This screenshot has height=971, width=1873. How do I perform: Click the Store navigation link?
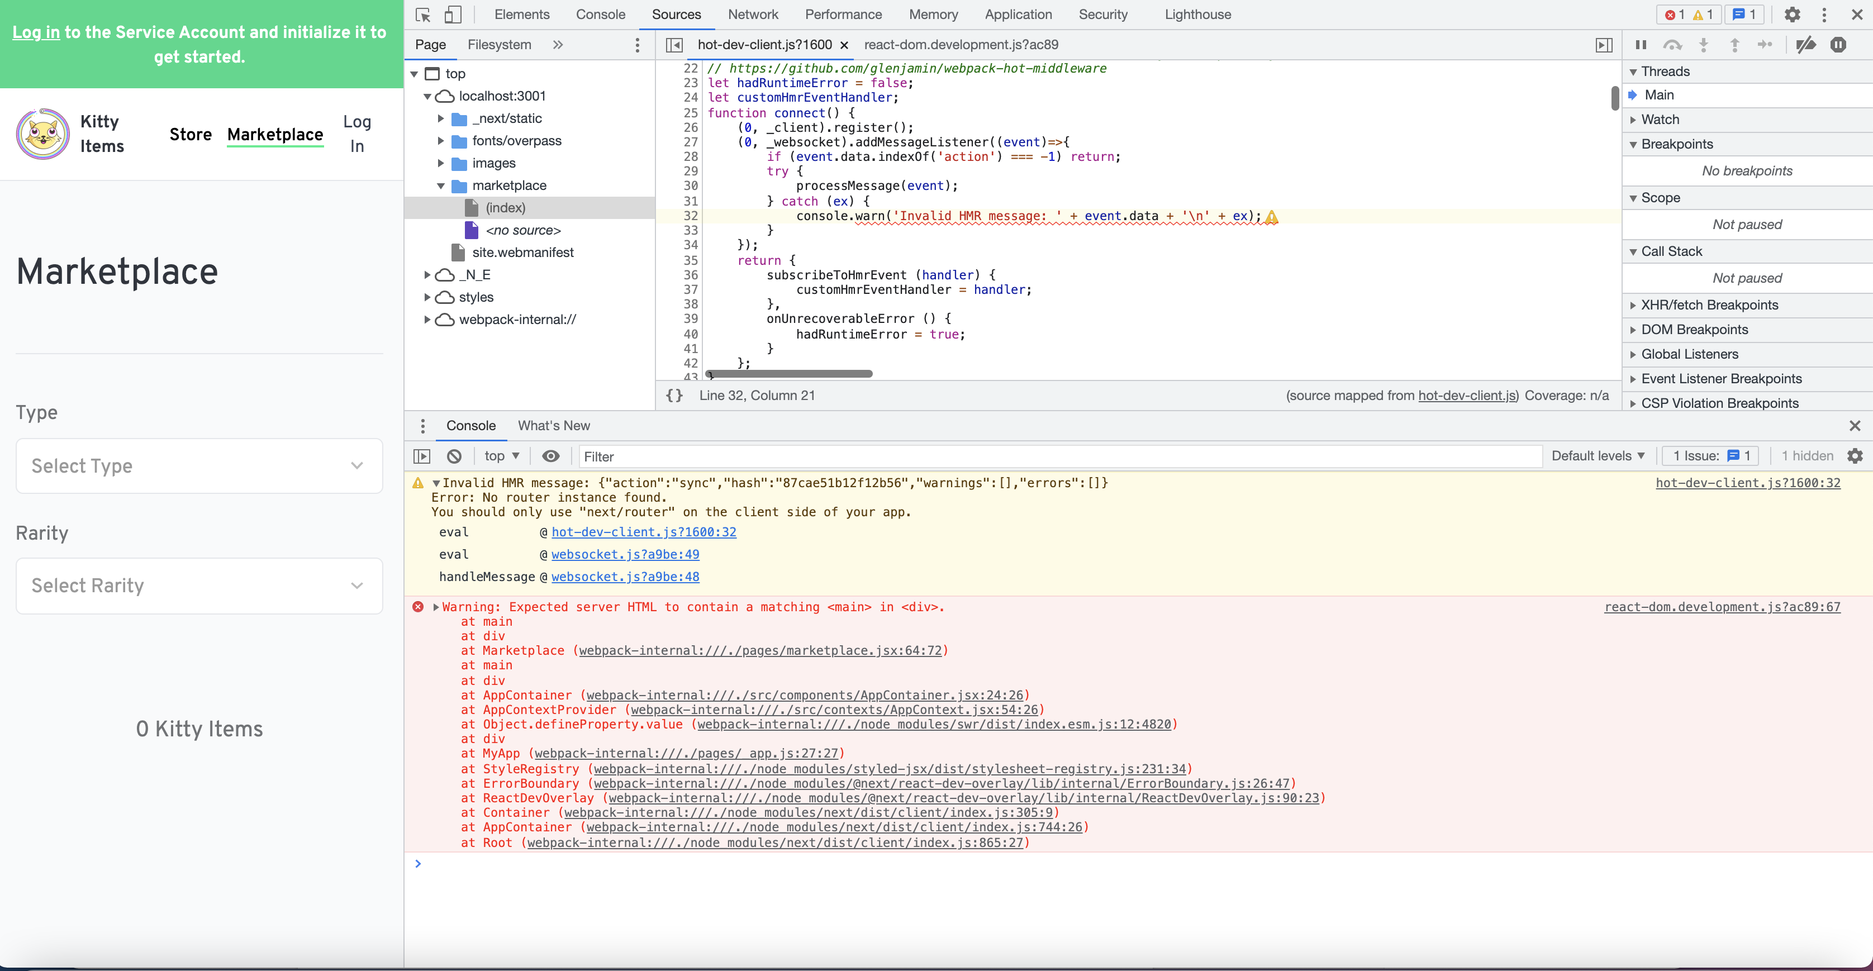point(191,135)
